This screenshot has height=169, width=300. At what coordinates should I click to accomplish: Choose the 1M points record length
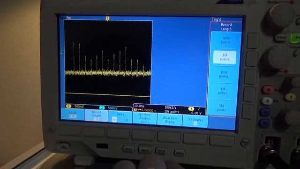tap(222, 91)
